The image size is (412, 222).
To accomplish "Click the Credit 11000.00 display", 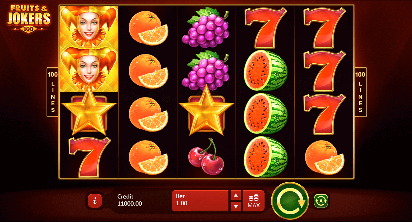I will point(130,200).
